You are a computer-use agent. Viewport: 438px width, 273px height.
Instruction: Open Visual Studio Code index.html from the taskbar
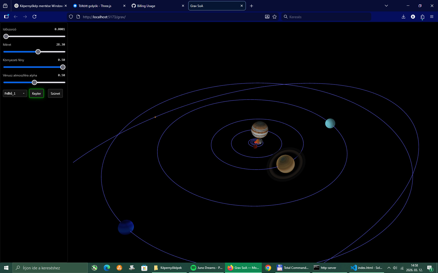tap(367, 268)
